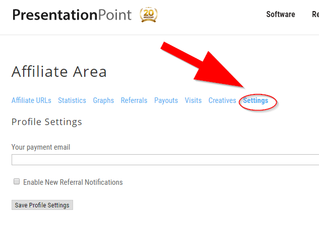319x230 pixels.
Task: Click the Profile Settings heading
Action: tap(47, 122)
